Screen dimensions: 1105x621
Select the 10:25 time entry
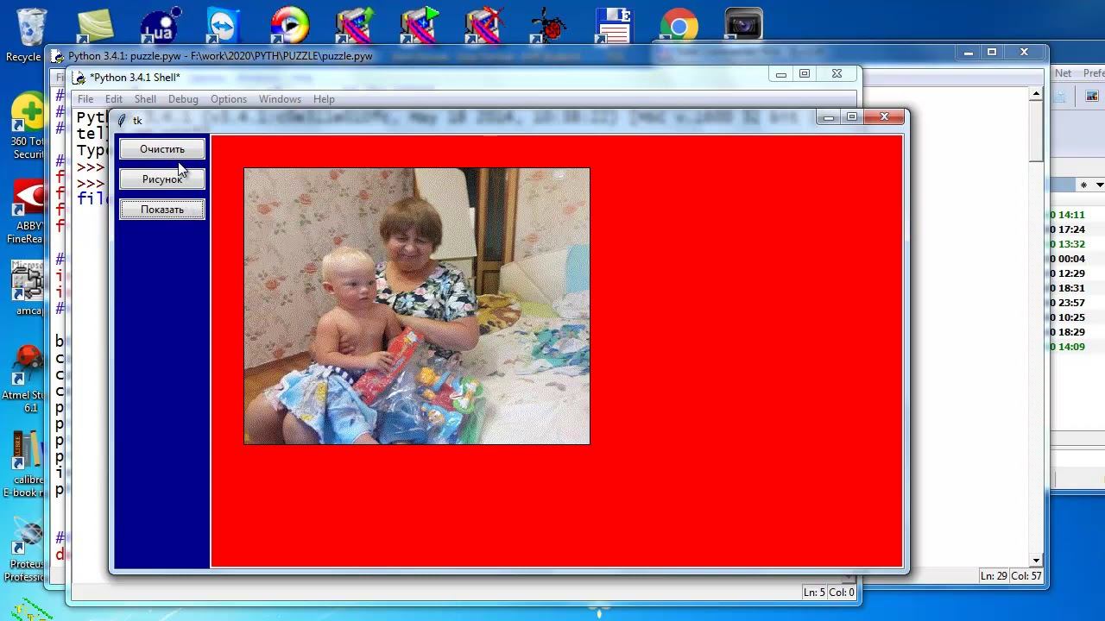[x=1070, y=317]
